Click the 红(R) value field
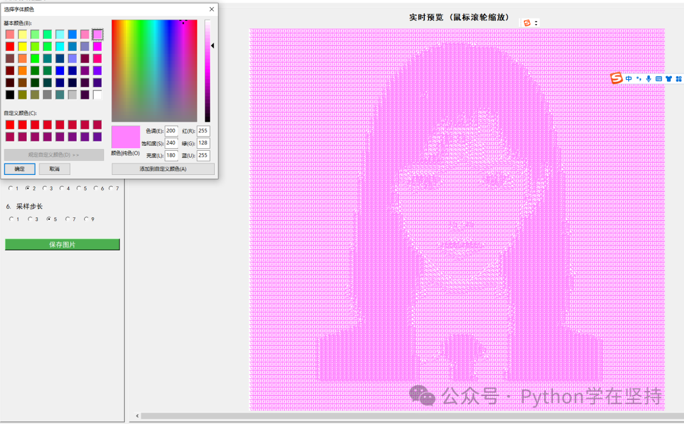Screen dimensions: 684x424 203,131
